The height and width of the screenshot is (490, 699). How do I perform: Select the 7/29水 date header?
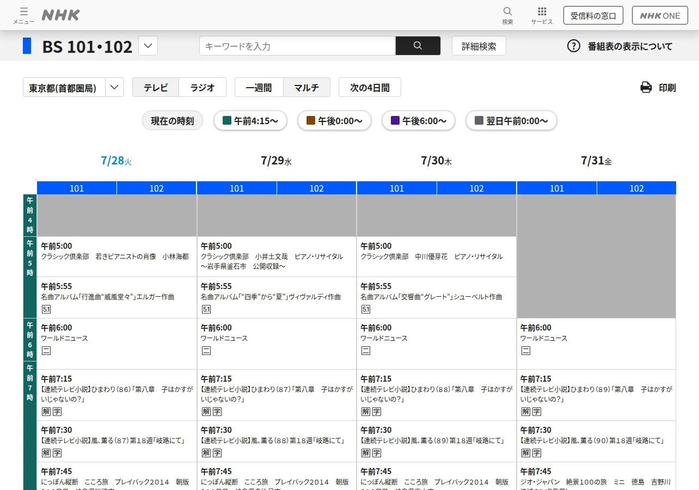[277, 161]
